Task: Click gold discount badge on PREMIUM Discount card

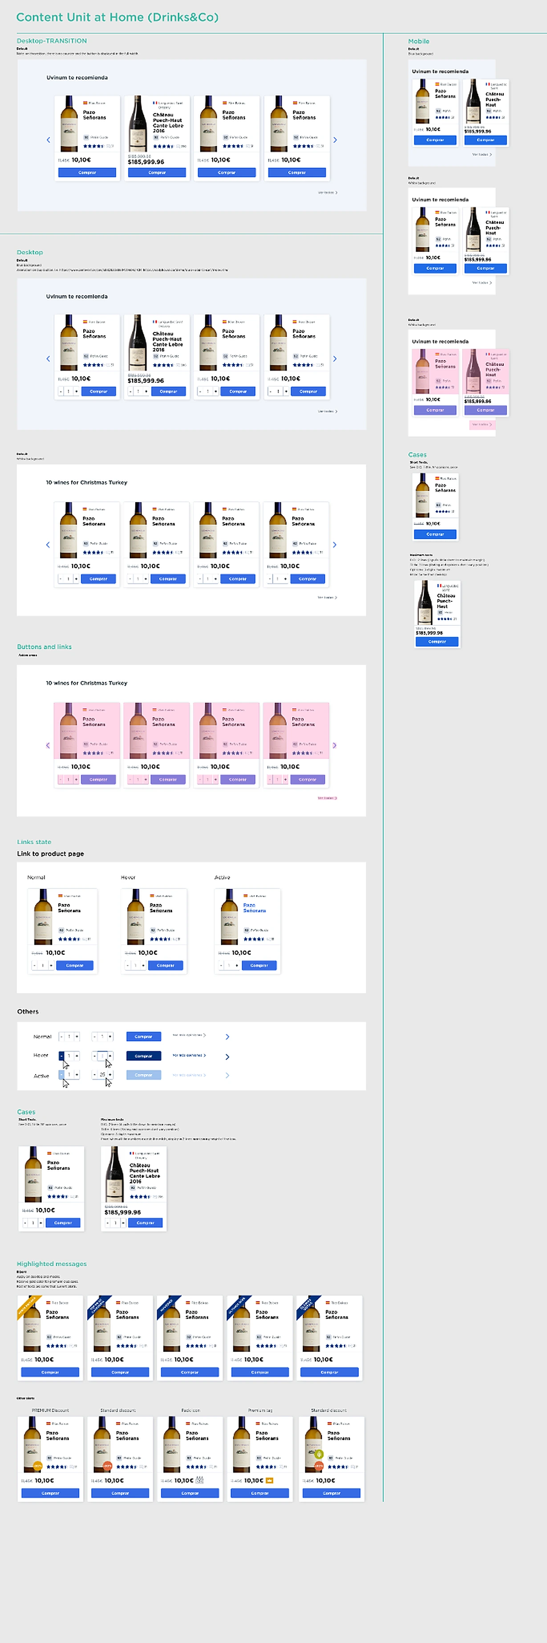Action: [x=37, y=1466]
